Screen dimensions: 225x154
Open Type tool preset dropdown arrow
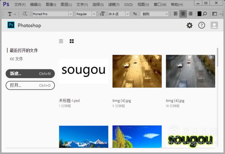point(15,14)
